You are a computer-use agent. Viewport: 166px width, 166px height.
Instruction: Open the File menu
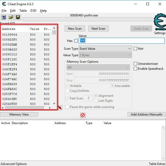click(4, 11)
